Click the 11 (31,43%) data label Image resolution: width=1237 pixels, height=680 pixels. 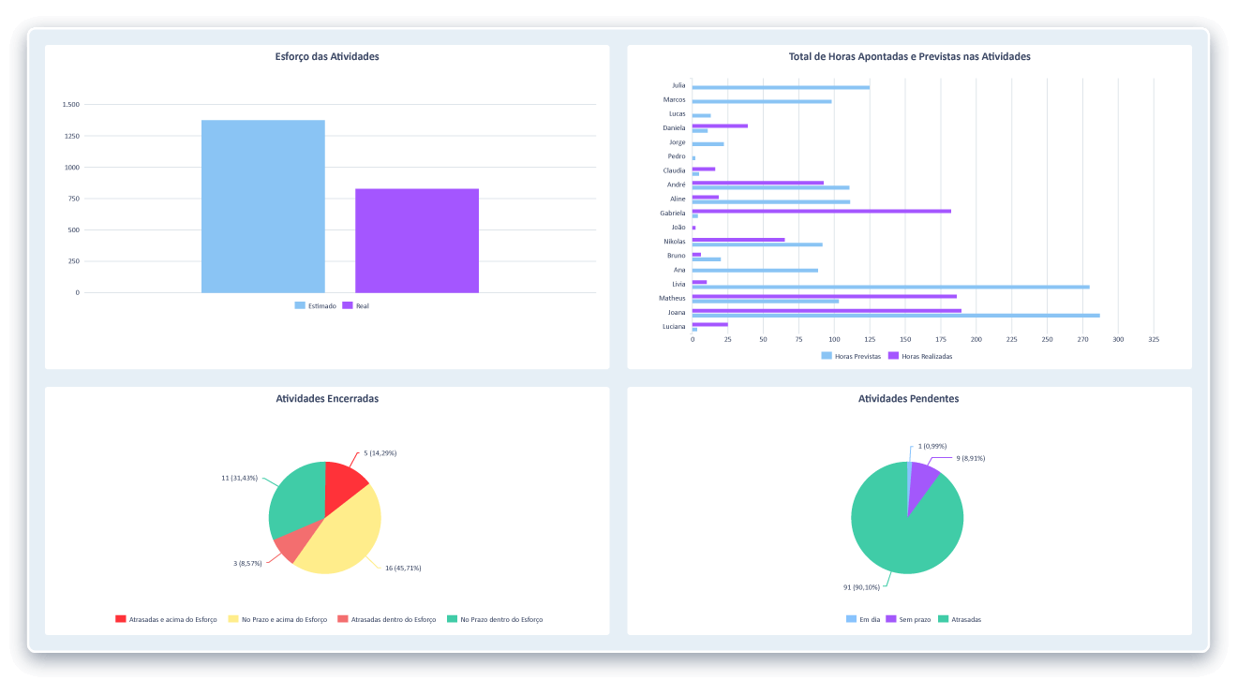click(239, 478)
